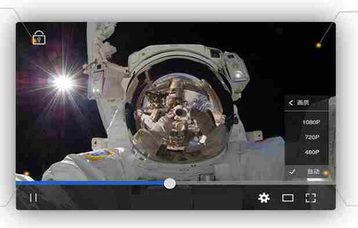This screenshot has height=228, width=358.
Task: Click the round progress slider handle
Action: point(170,183)
